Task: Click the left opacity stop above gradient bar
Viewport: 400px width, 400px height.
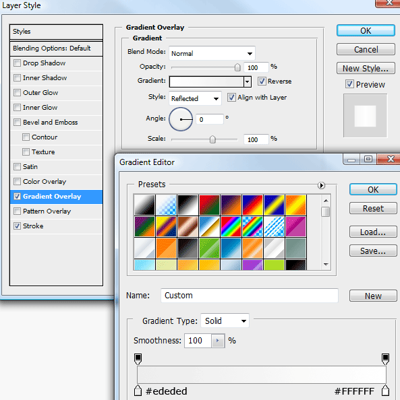Action: pyautogui.click(x=138, y=359)
